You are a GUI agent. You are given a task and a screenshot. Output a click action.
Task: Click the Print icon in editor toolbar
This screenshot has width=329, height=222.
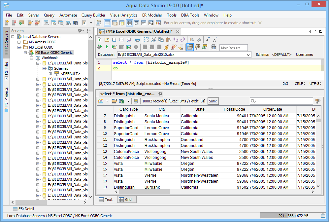(x=138, y=40)
